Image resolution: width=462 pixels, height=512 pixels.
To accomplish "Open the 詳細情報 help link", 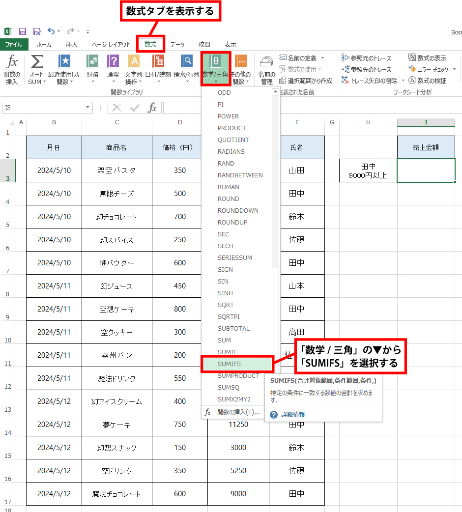I will coord(293,414).
